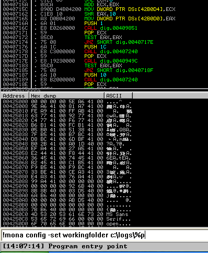Select dump row at address 00425090
208x253 pixels.
pyautogui.click(x=67, y=186)
